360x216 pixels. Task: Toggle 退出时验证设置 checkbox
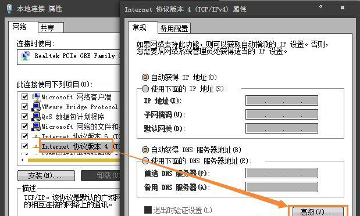148,210
